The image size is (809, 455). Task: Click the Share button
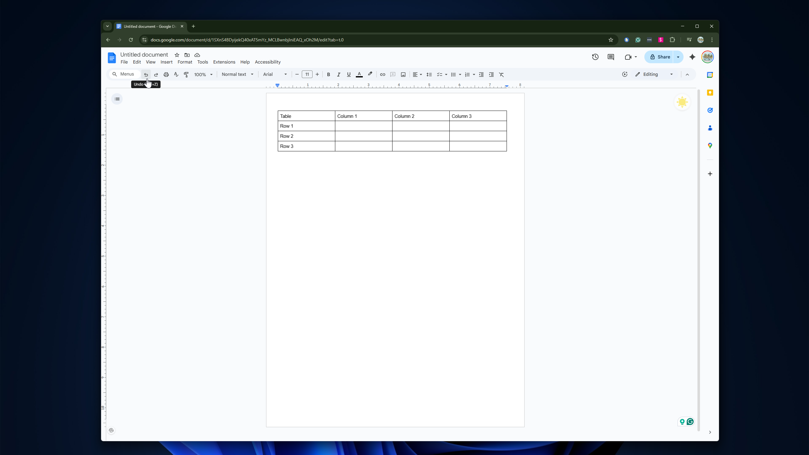click(x=660, y=57)
